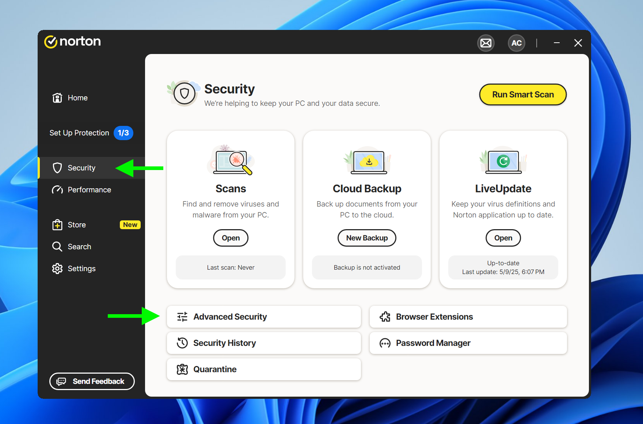Click the Security header shield icon

pos(184,94)
